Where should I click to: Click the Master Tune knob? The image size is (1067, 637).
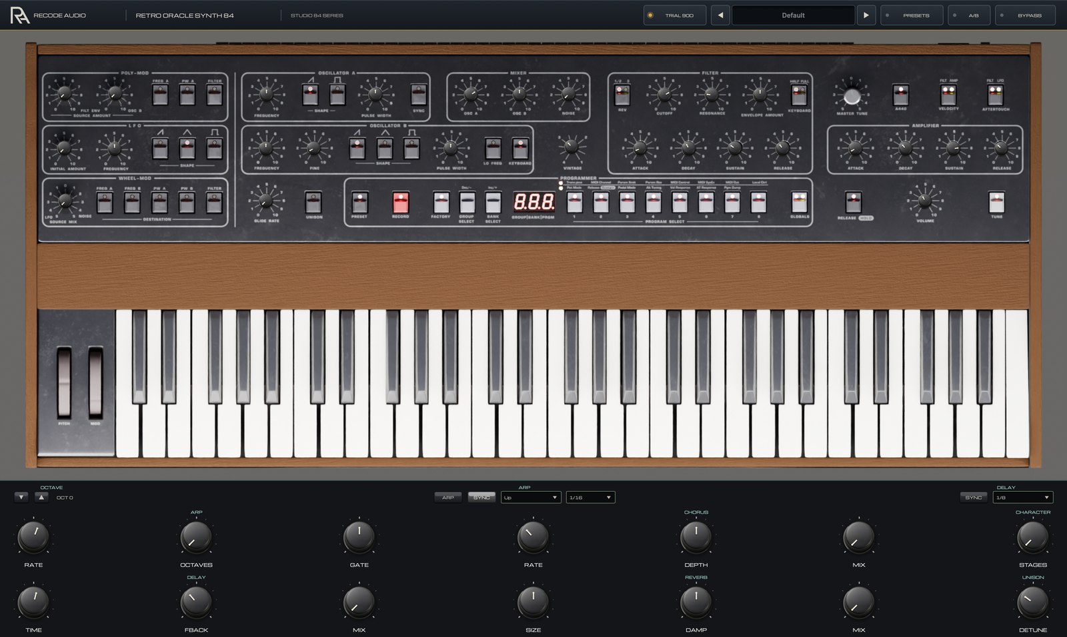tap(852, 96)
